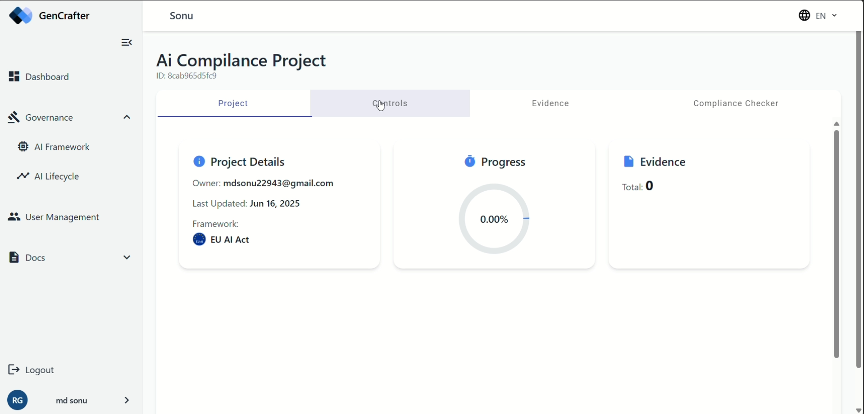Click the Ai Compilance Project title
The height and width of the screenshot is (414, 864).
click(241, 60)
